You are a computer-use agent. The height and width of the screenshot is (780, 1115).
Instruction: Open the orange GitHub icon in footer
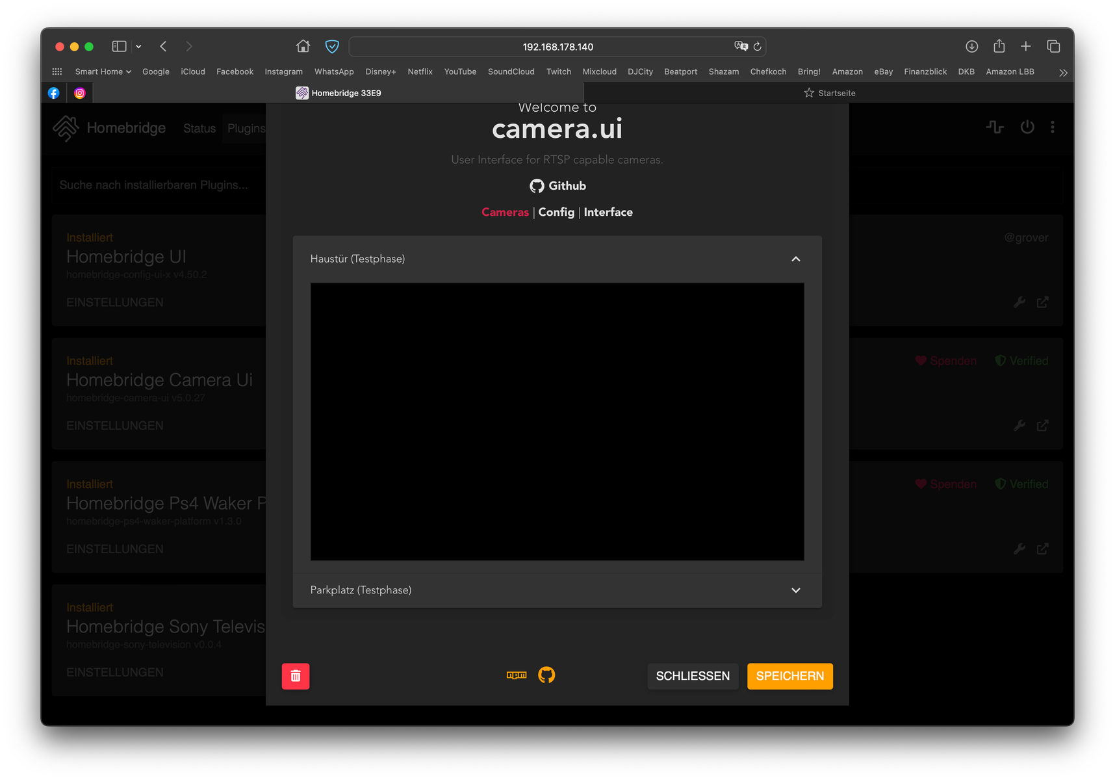(x=546, y=675)
